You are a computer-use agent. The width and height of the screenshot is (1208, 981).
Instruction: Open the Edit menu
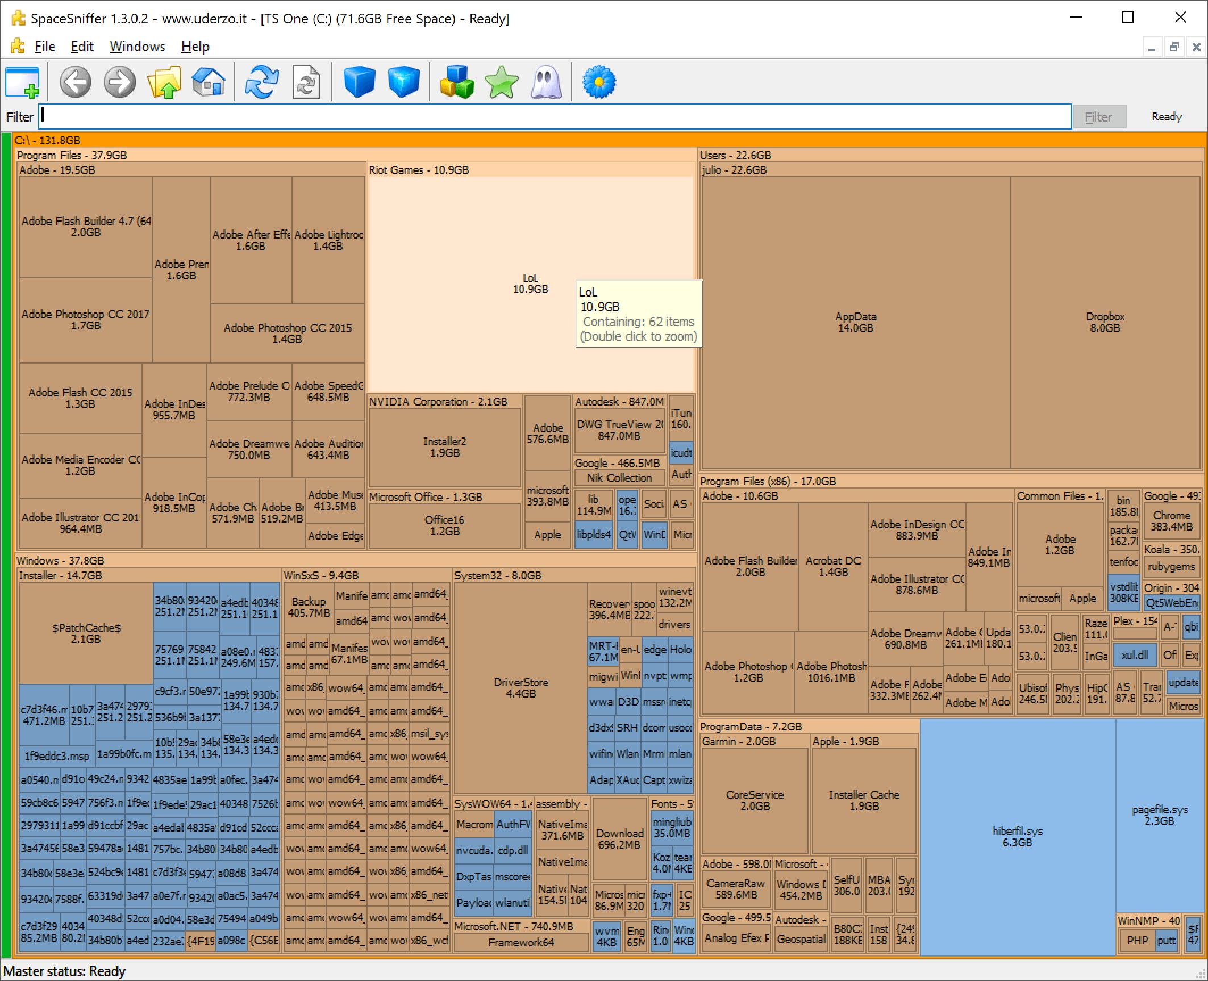(x=82, y=47)
